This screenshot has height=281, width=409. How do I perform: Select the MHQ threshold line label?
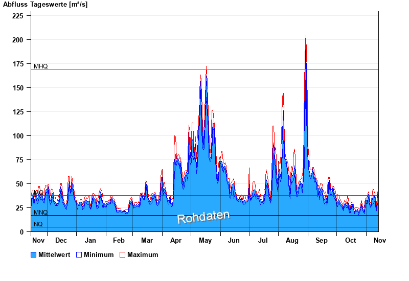click(x=40, y=66)
